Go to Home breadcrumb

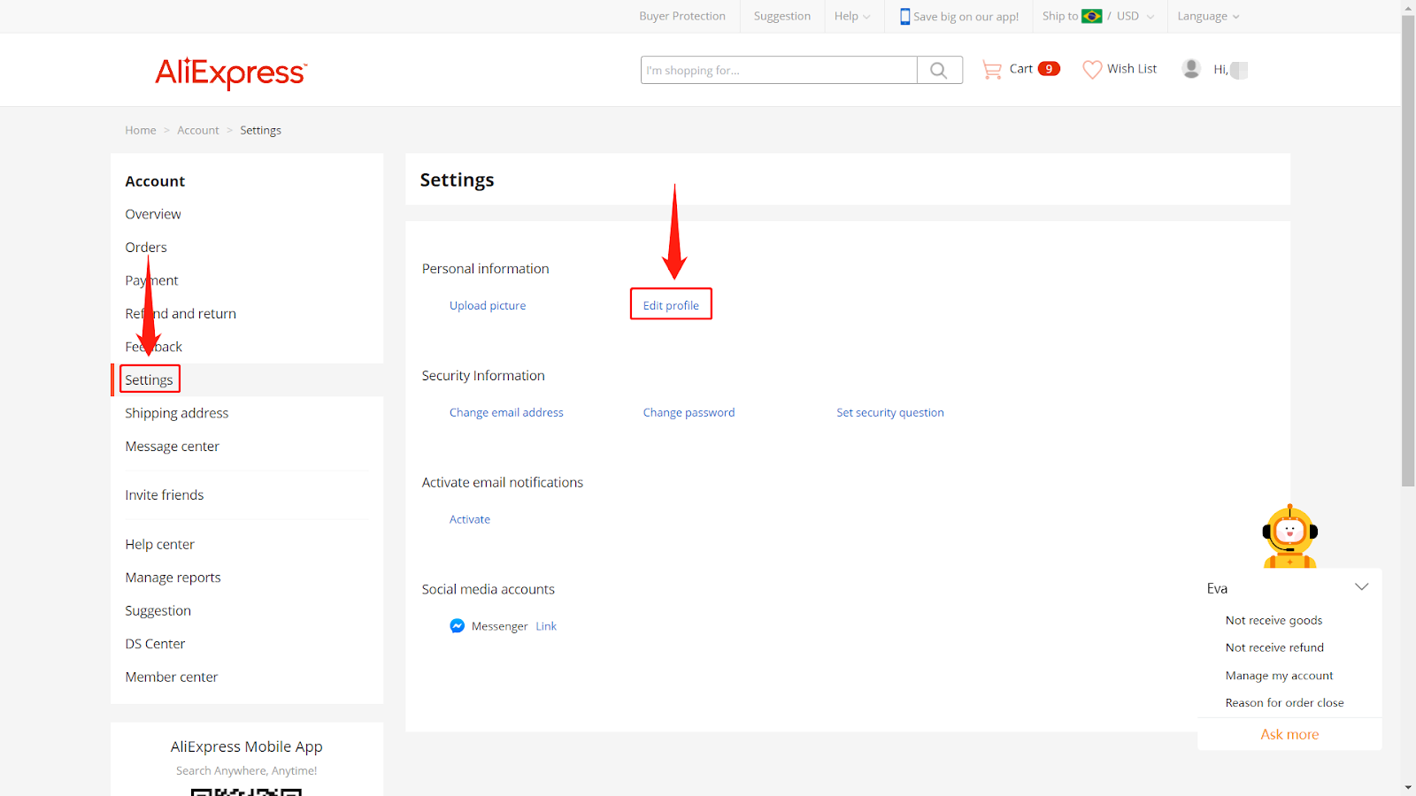coord(141,130)
